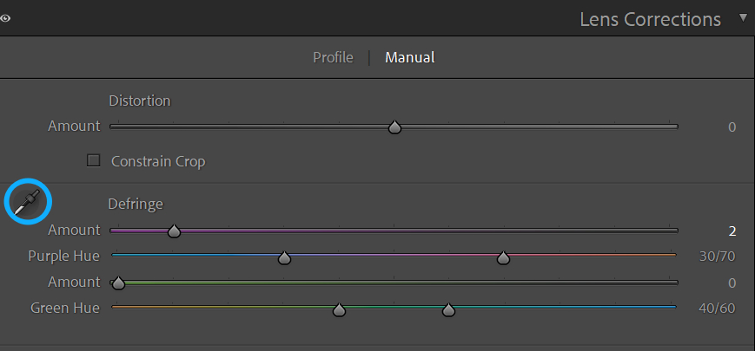The image size is (755, 351).
Task: Enable the Constrain Crop checkbox
Action: click(94, 160)
